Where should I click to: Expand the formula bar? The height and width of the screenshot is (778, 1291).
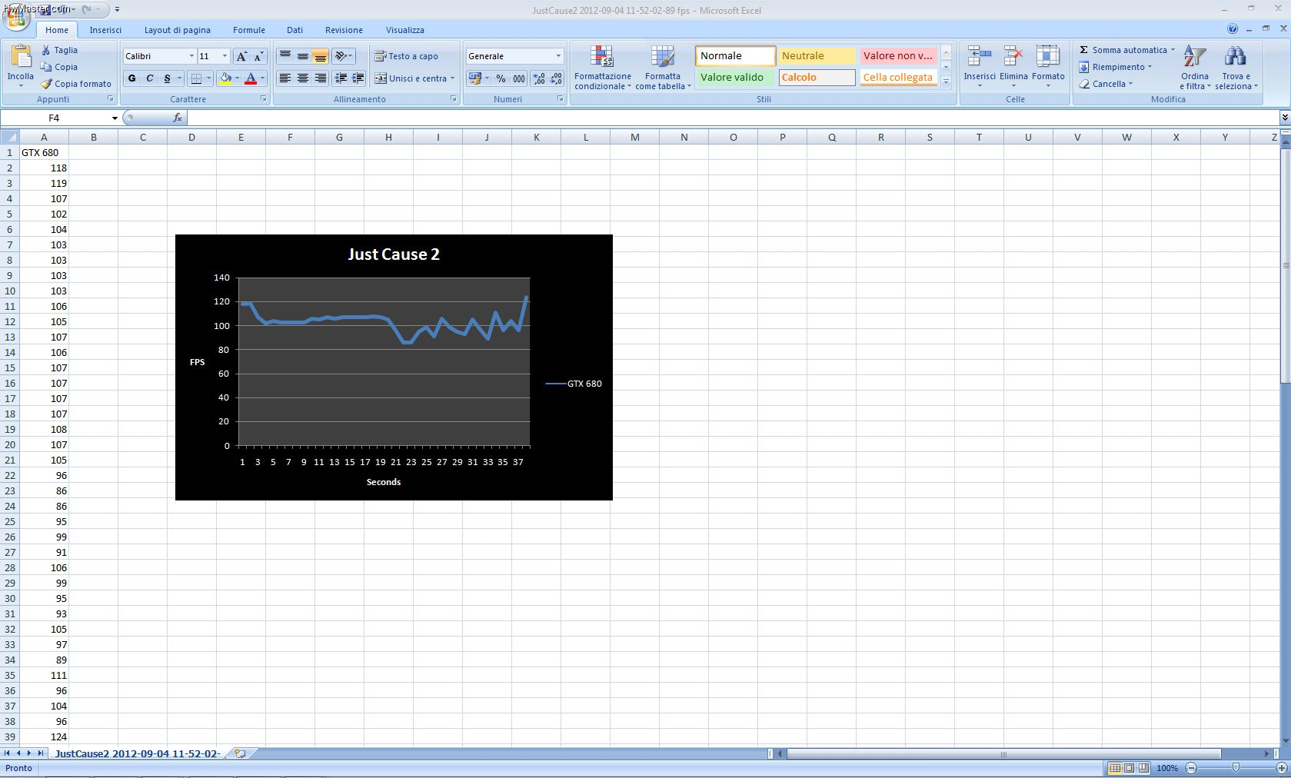click(x=1285, y=118)
